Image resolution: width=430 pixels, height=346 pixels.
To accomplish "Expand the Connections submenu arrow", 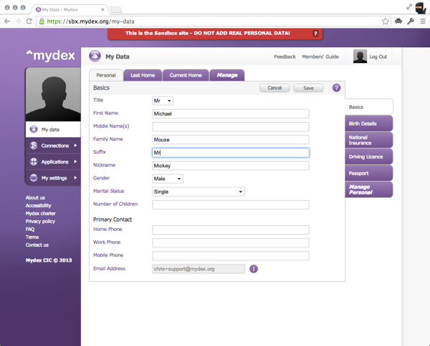I will click(x=75, y=146).
